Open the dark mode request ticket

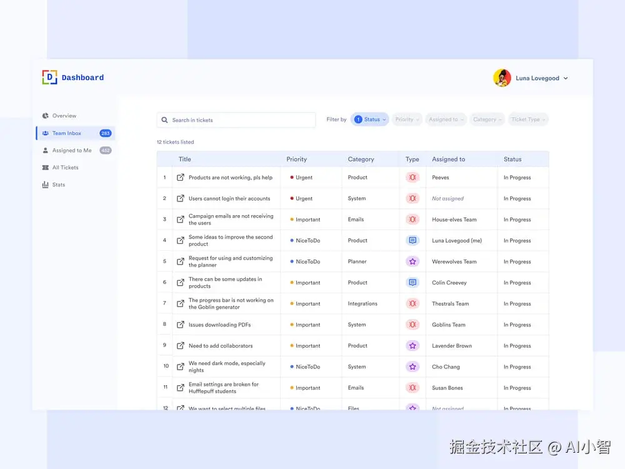click(x=181, y=366)
